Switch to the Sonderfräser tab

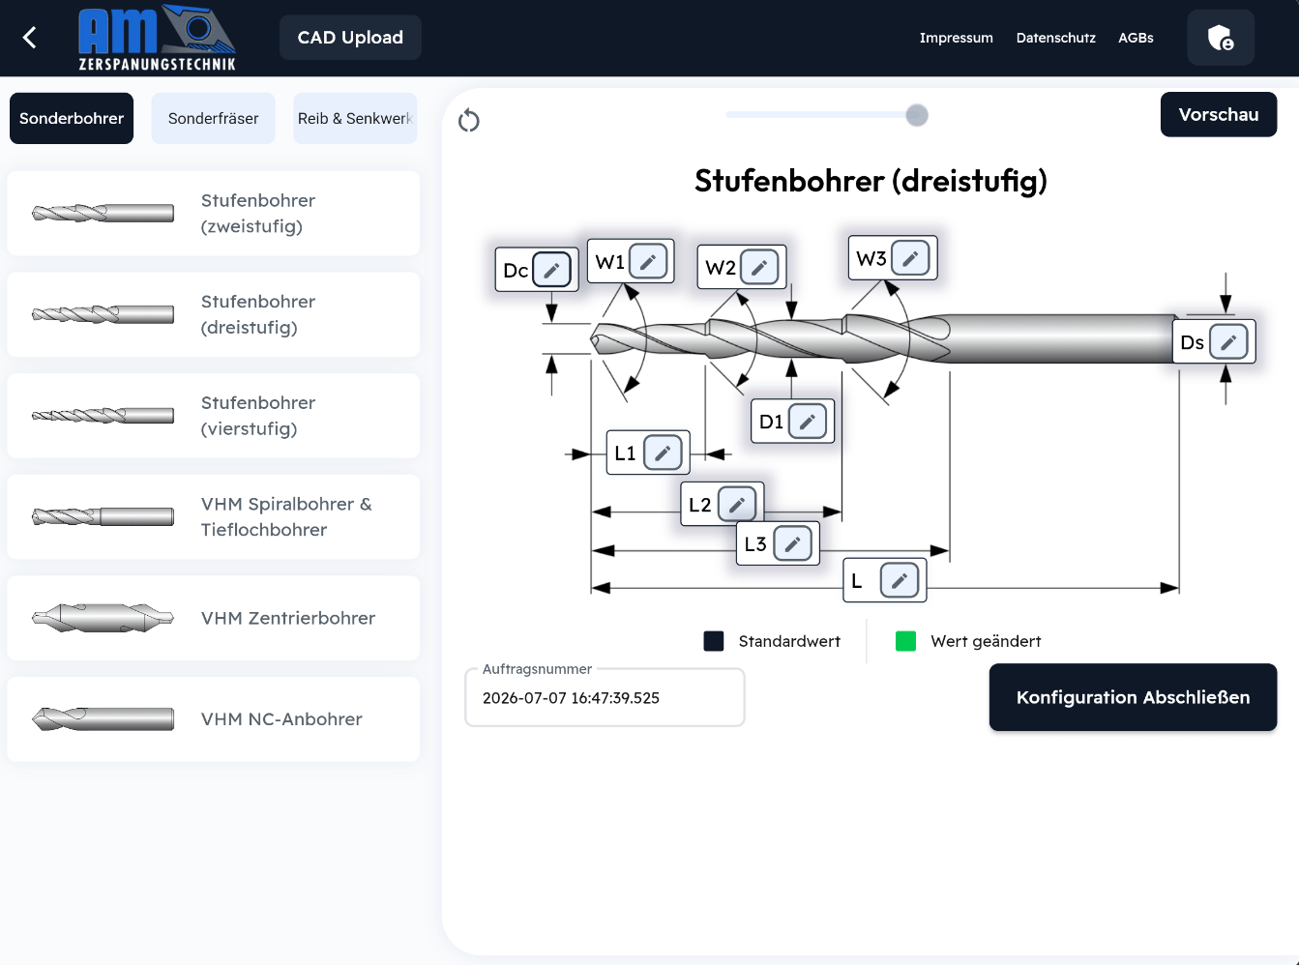(214, 118)
